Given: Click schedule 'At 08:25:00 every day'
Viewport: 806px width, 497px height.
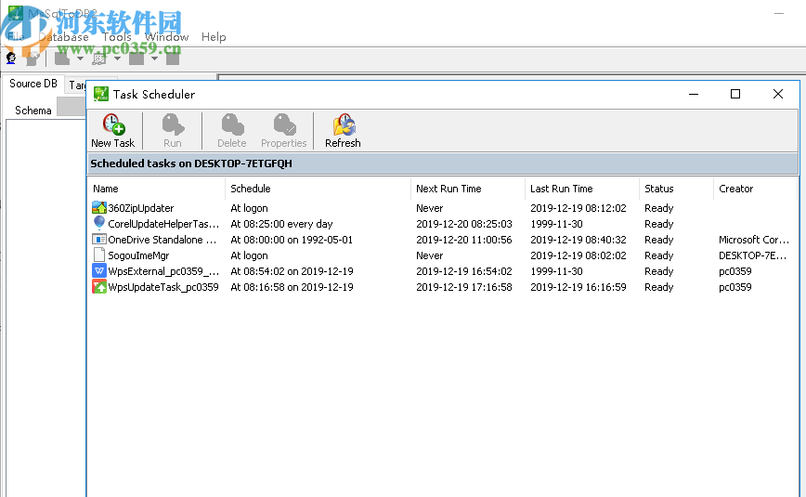Looking at the screenshot, I should point(281,224).
